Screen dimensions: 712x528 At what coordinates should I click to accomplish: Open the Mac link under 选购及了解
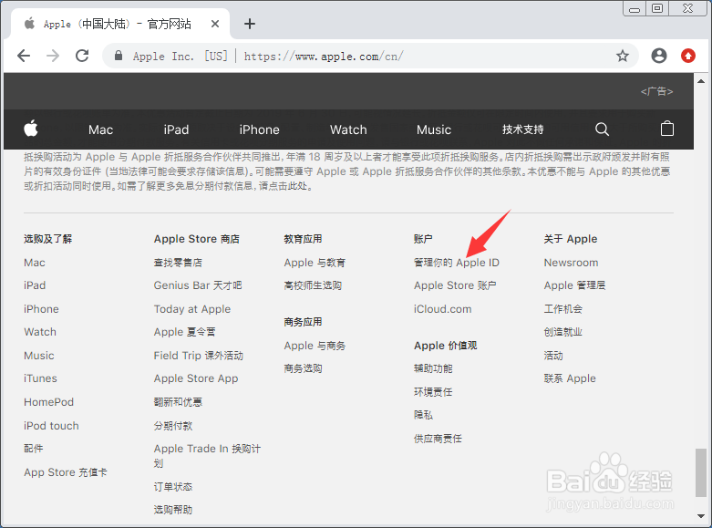[35, 263]
